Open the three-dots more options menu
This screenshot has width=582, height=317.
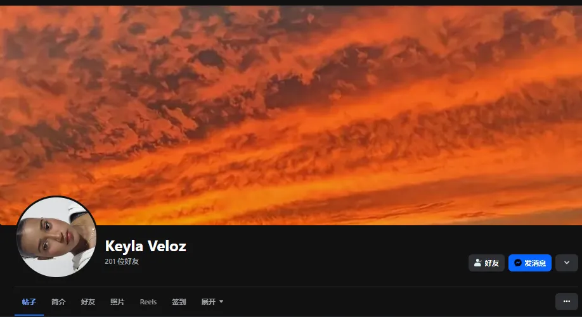[566, 301]
